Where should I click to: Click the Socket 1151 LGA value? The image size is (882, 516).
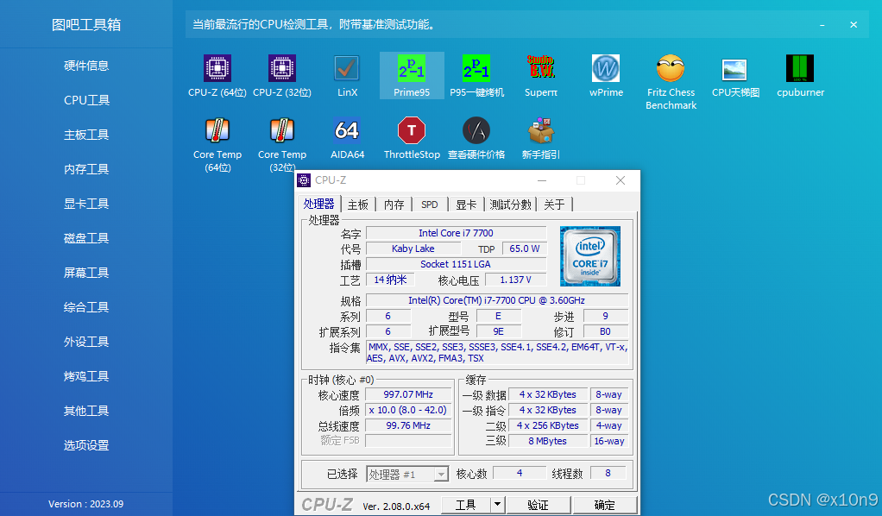457,264
